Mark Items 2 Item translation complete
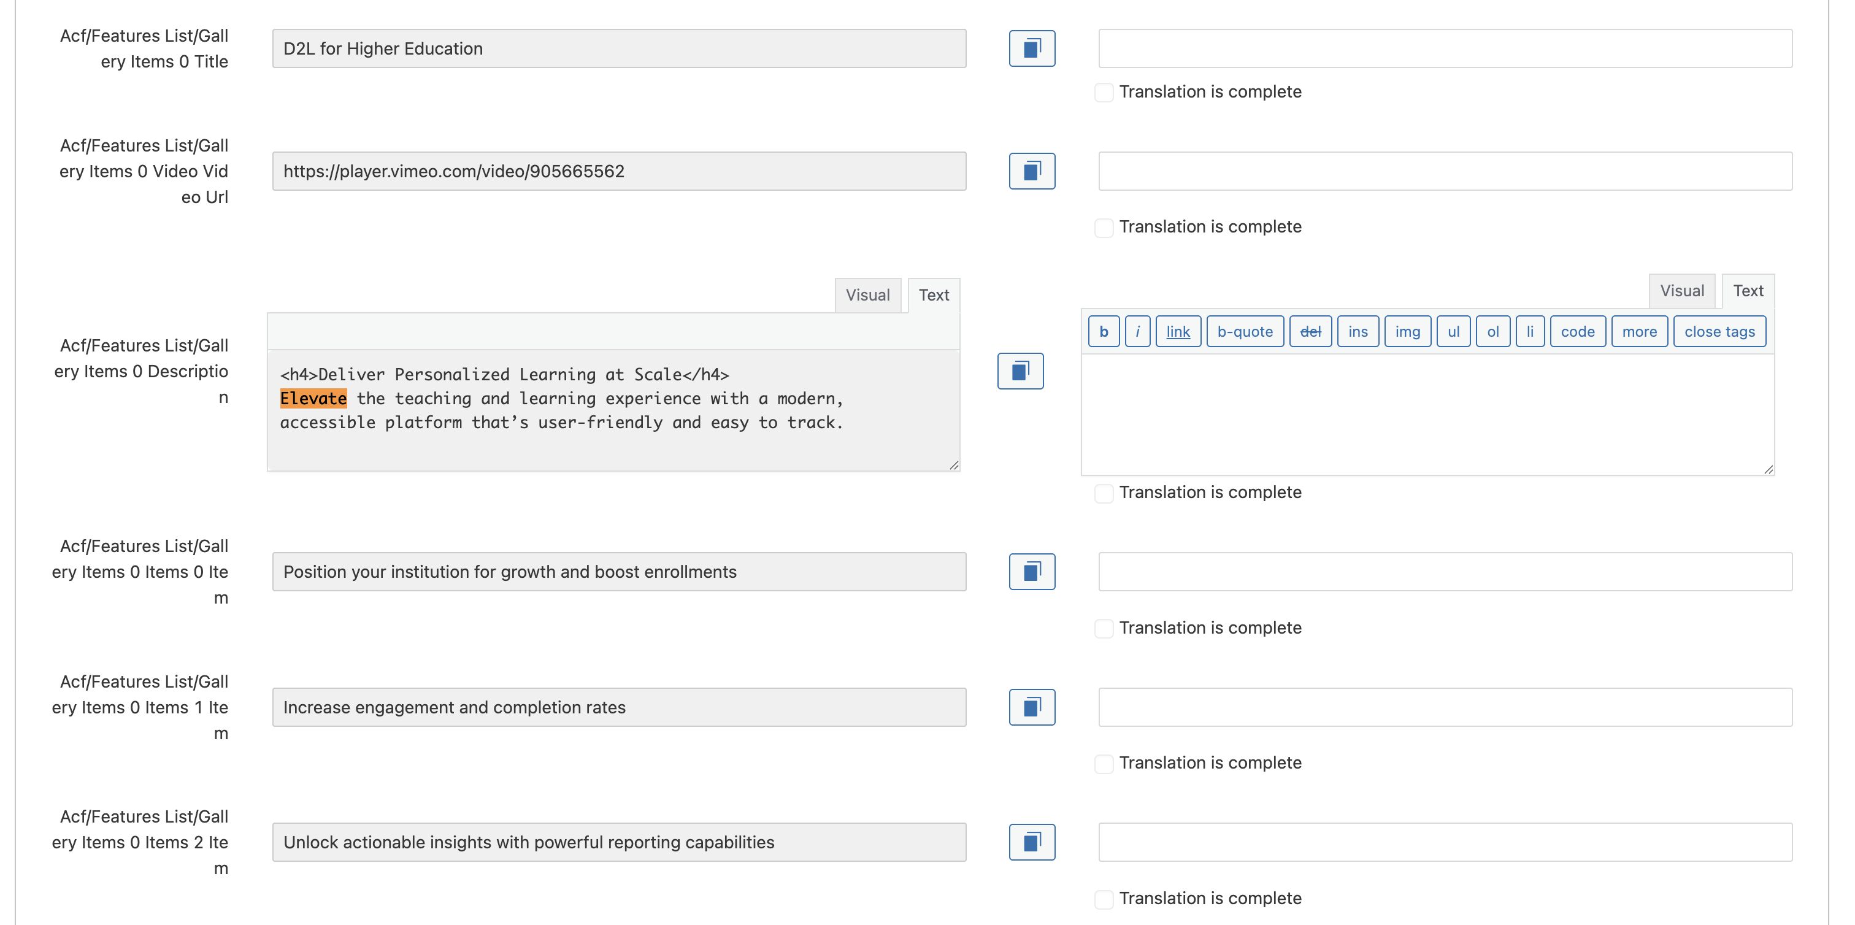Image resolution: width=1855 pixels, height=925 pixels. pyautogui.click(x=1103, y=899)
